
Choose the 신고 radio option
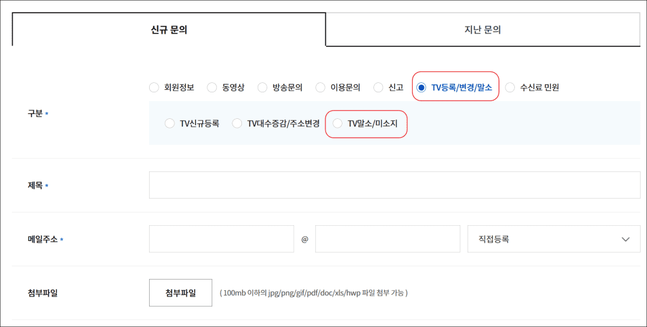click(378, 87)
